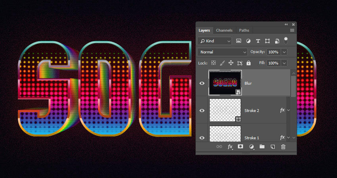Viewport: 337px width, 178px height.
Task: Switch to the Layers tab
Action: (x=204, y=30)
